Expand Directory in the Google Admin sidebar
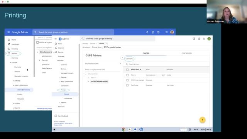Viewport: 247px width, 139px height. coord(6,49)
